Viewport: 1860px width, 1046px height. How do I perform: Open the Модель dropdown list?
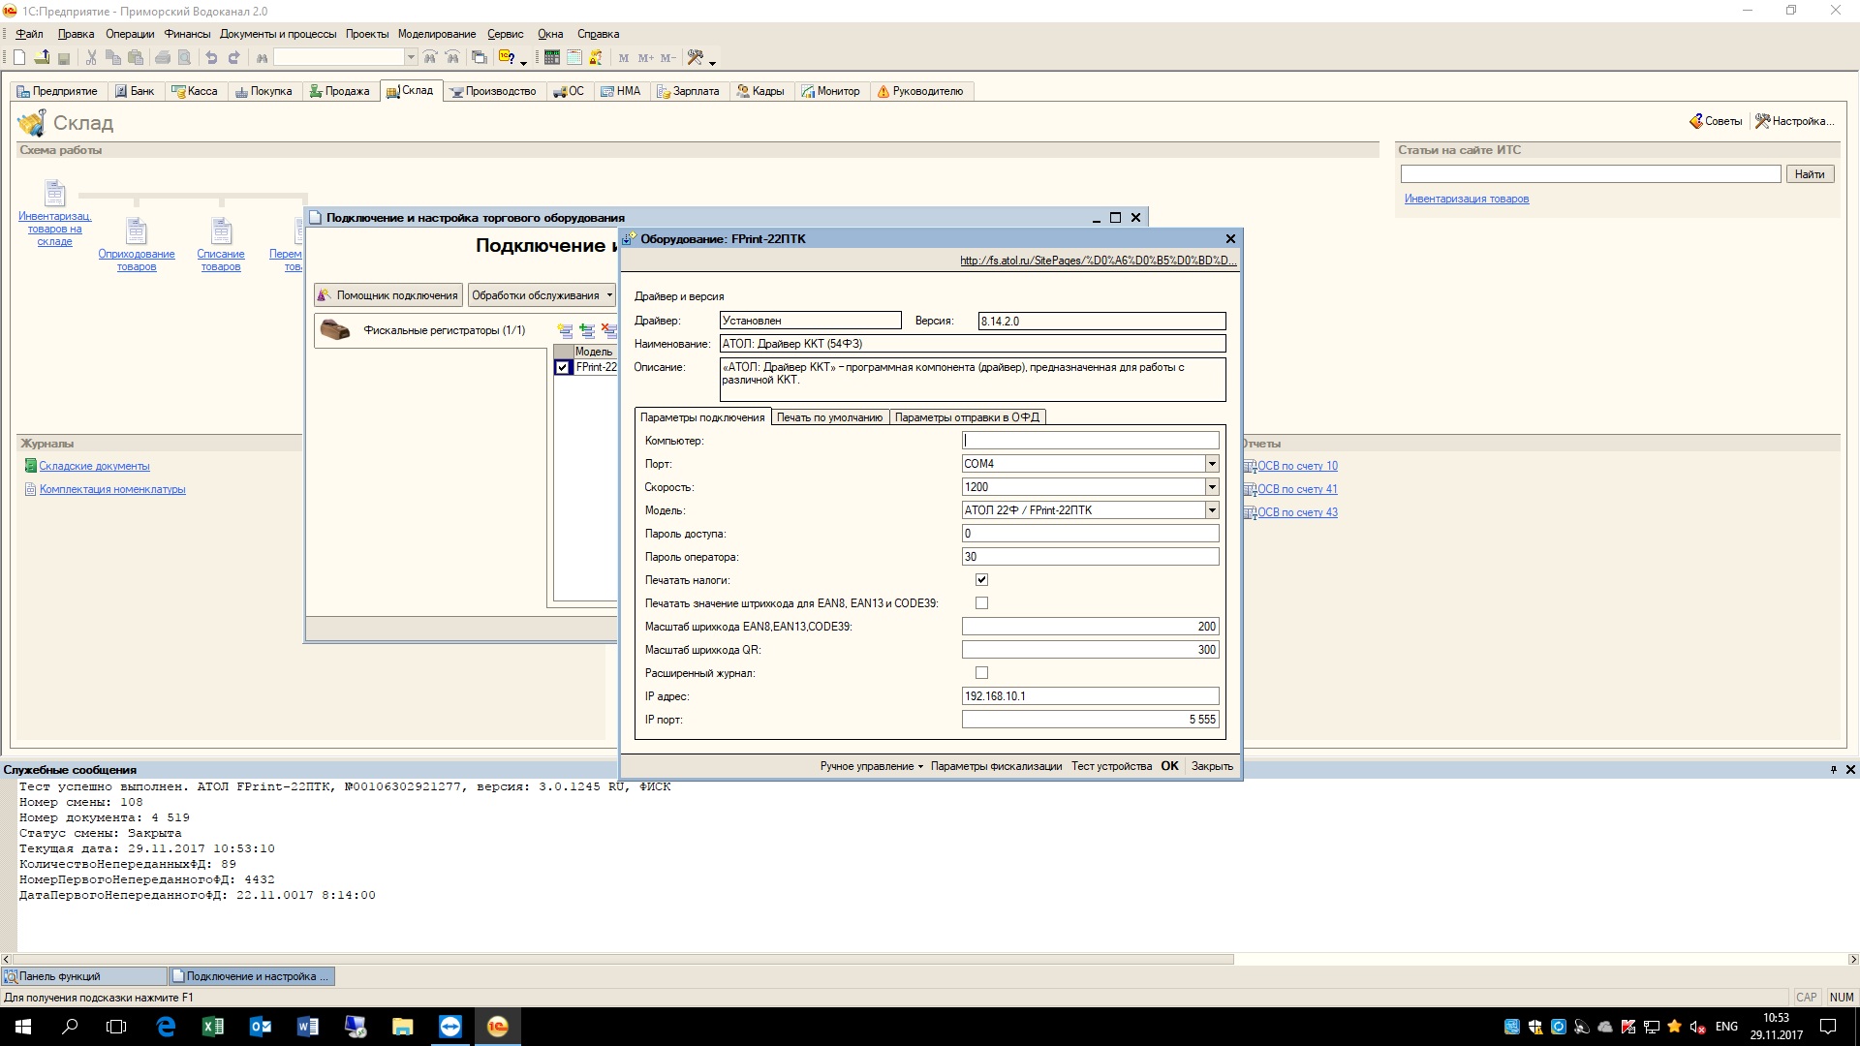pos(1211,510)
